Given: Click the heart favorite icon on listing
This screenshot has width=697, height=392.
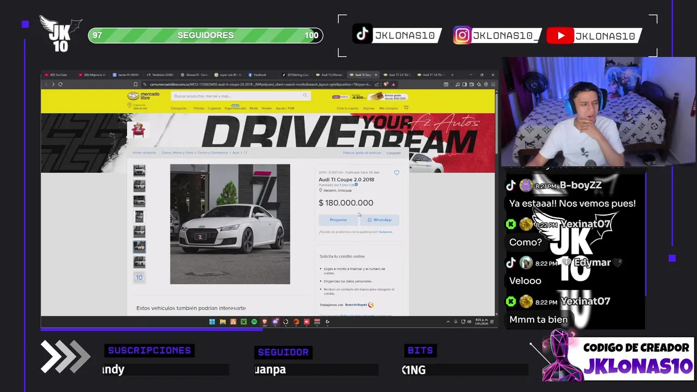Looking at the screenshot, I should click(x=396, y=173).
